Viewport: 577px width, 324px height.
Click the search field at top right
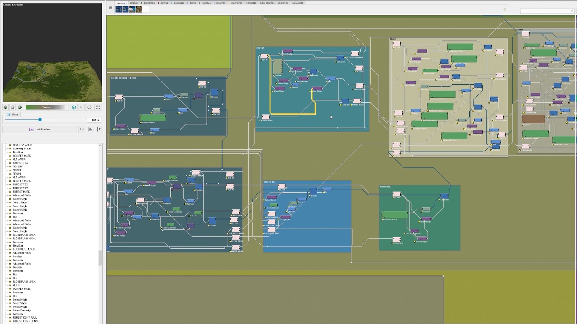coord(548,11)
